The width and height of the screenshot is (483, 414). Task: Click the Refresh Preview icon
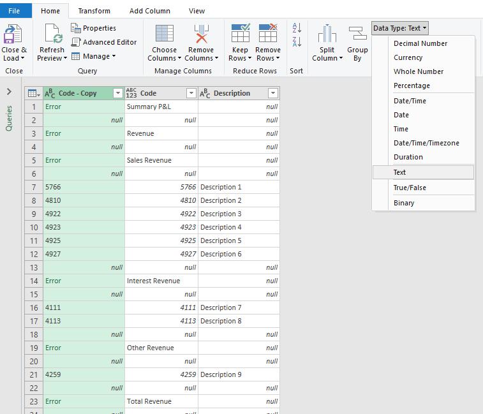(54, 33)
